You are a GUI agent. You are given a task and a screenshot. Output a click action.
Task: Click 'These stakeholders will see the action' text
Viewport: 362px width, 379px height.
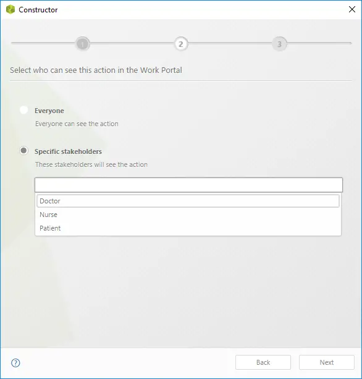[x=91, y=164]
